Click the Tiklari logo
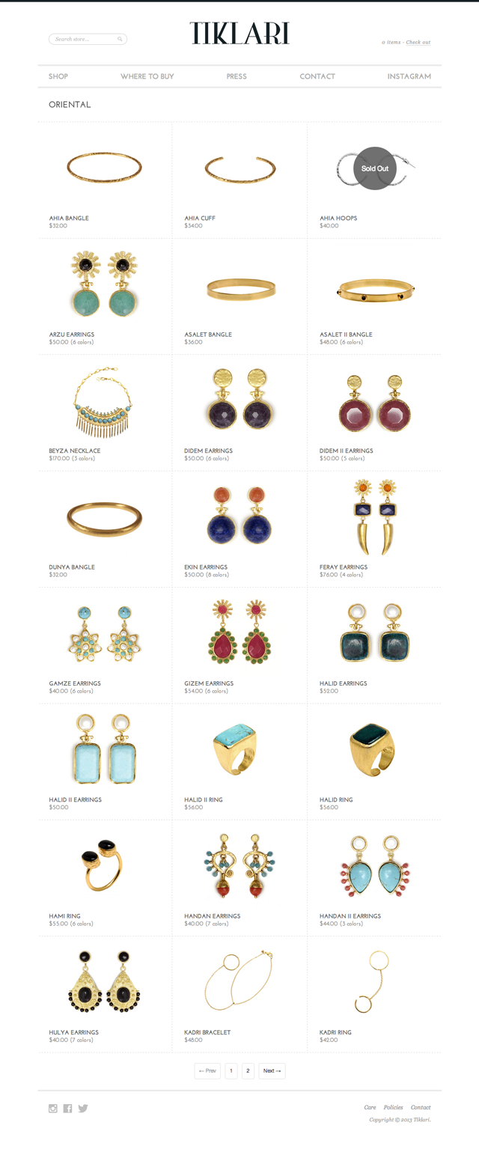479x1158 pixels. click(239, 34)
